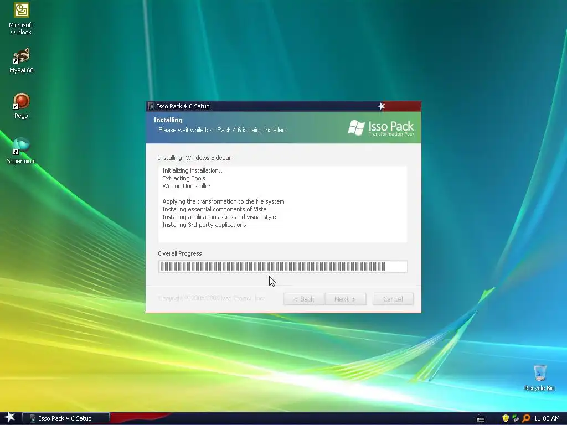The height and width of the screenshot is (425, 567).
Task: Click 'Installing: Windows Sidebar' status text
Action: [194, 158]
